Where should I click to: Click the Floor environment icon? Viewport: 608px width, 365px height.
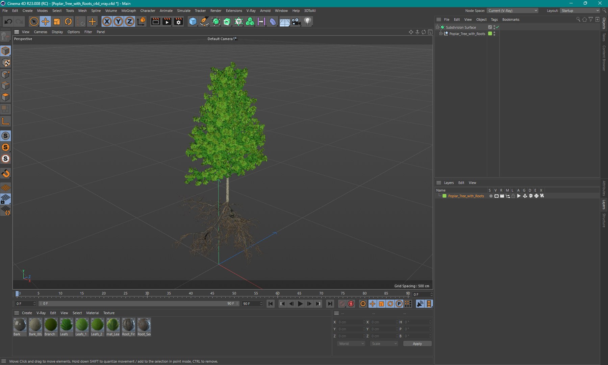[284, 22]
